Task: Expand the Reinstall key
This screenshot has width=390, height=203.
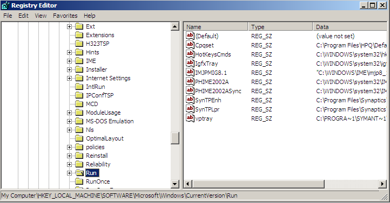Action: coord(69,156)
